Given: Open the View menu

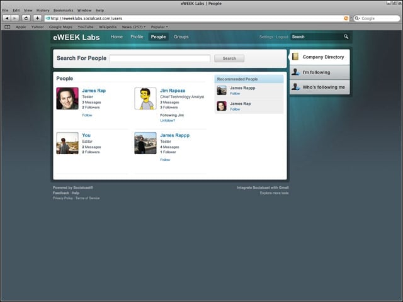Looking at the screenshot, I should click(28, 10).
